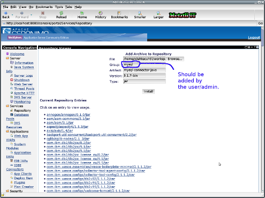Click the Version input field
This screenshot has height=198, width=265.
(145, 76)
